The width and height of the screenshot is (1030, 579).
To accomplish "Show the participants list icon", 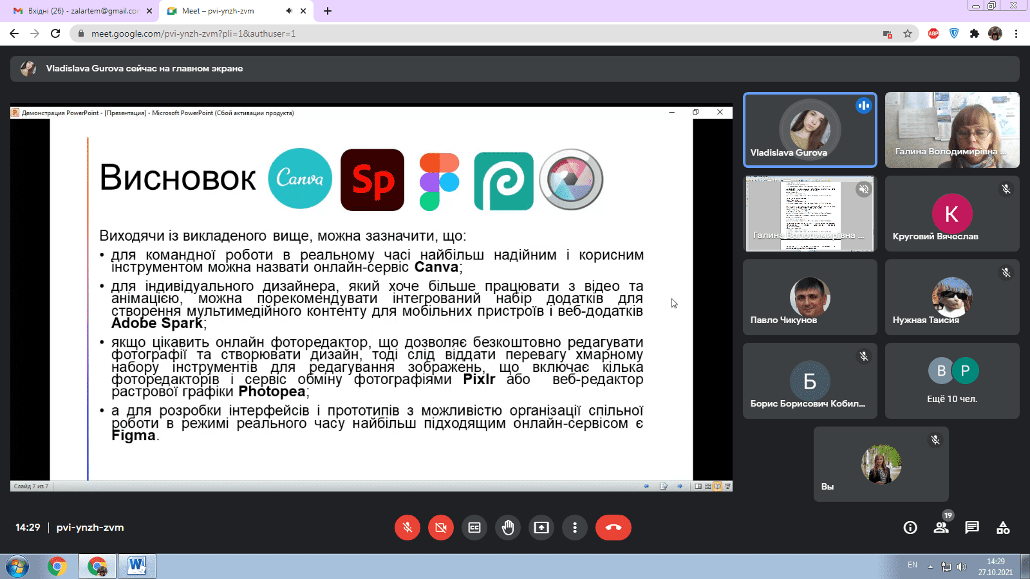I will pos(941,528).
